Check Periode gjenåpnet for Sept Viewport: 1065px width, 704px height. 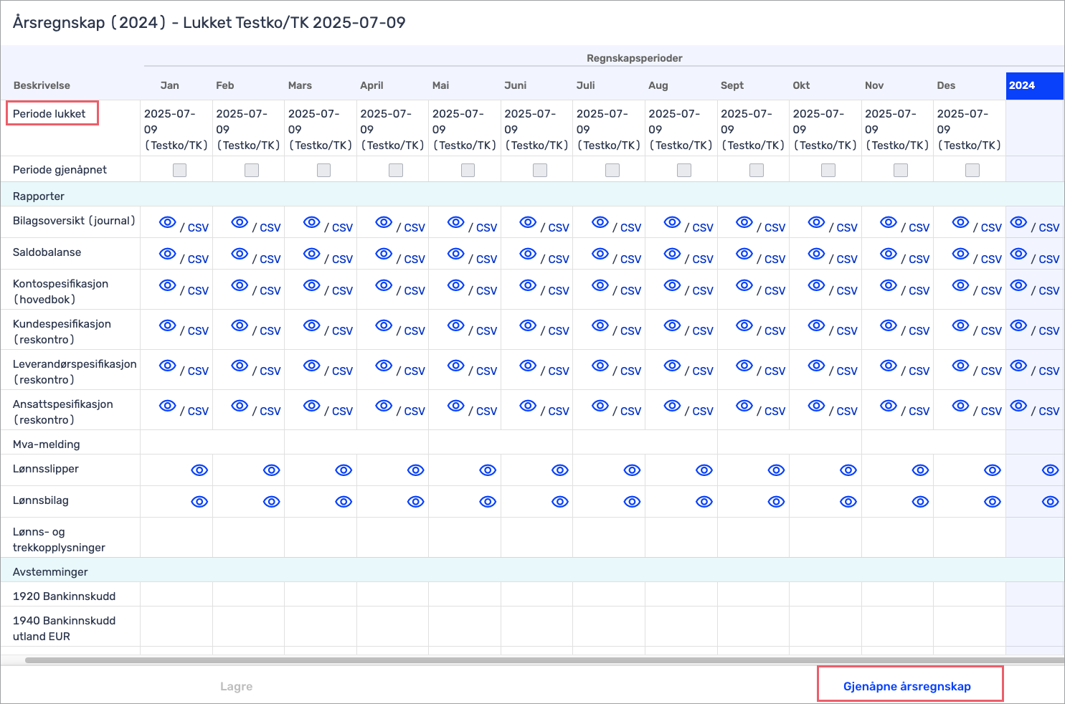pos(757,170)
